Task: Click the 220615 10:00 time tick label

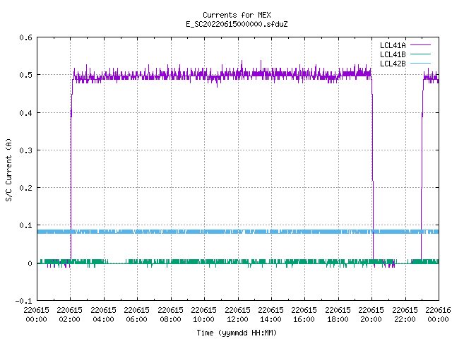Action: [x=203, y=314]
